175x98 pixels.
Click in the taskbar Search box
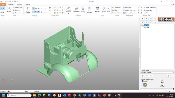(x=19, y=95)
